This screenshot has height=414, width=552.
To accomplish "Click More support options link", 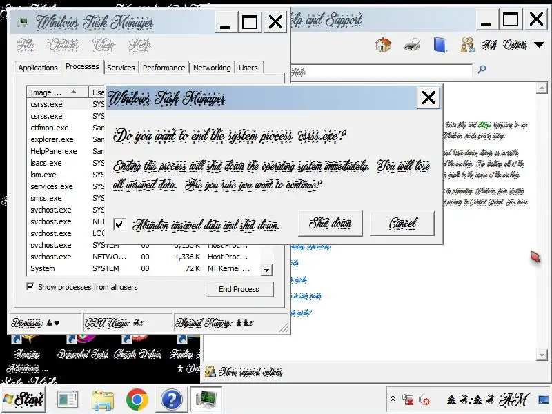I will pos(250,372).
